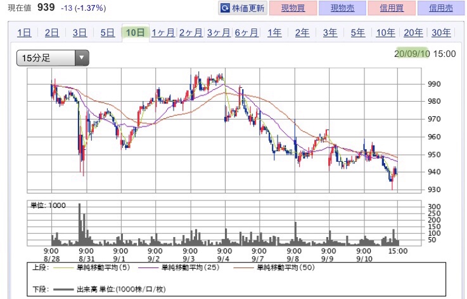Click the 単位: 1000 volume label
This screenshot has height=299, width=467.
click(x=48, y=205)
